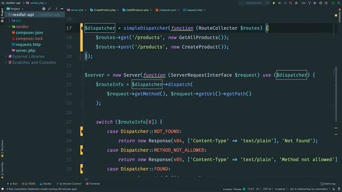Image resolution: width=342 pixels, height=192 pixels.
Task: Open the Run tool window button
Action: pyautogui.click(x=12, y=183)
